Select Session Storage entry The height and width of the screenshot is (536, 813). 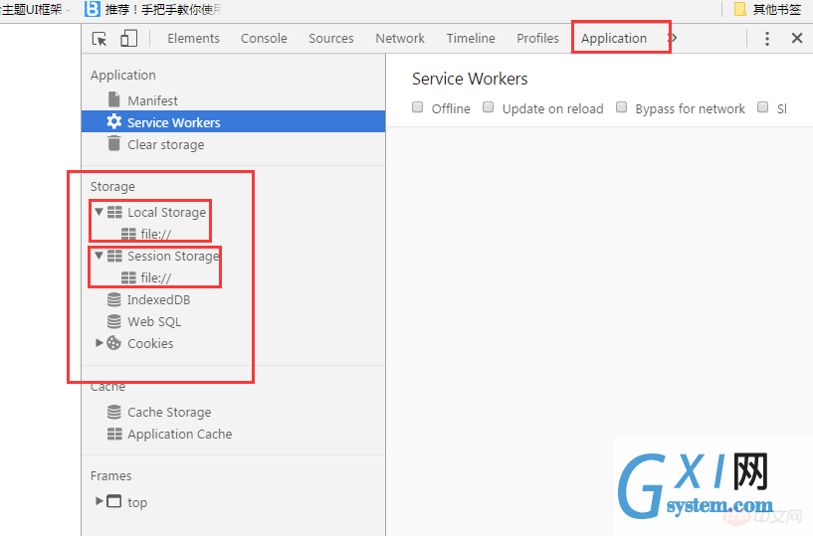tap(173, 257)
